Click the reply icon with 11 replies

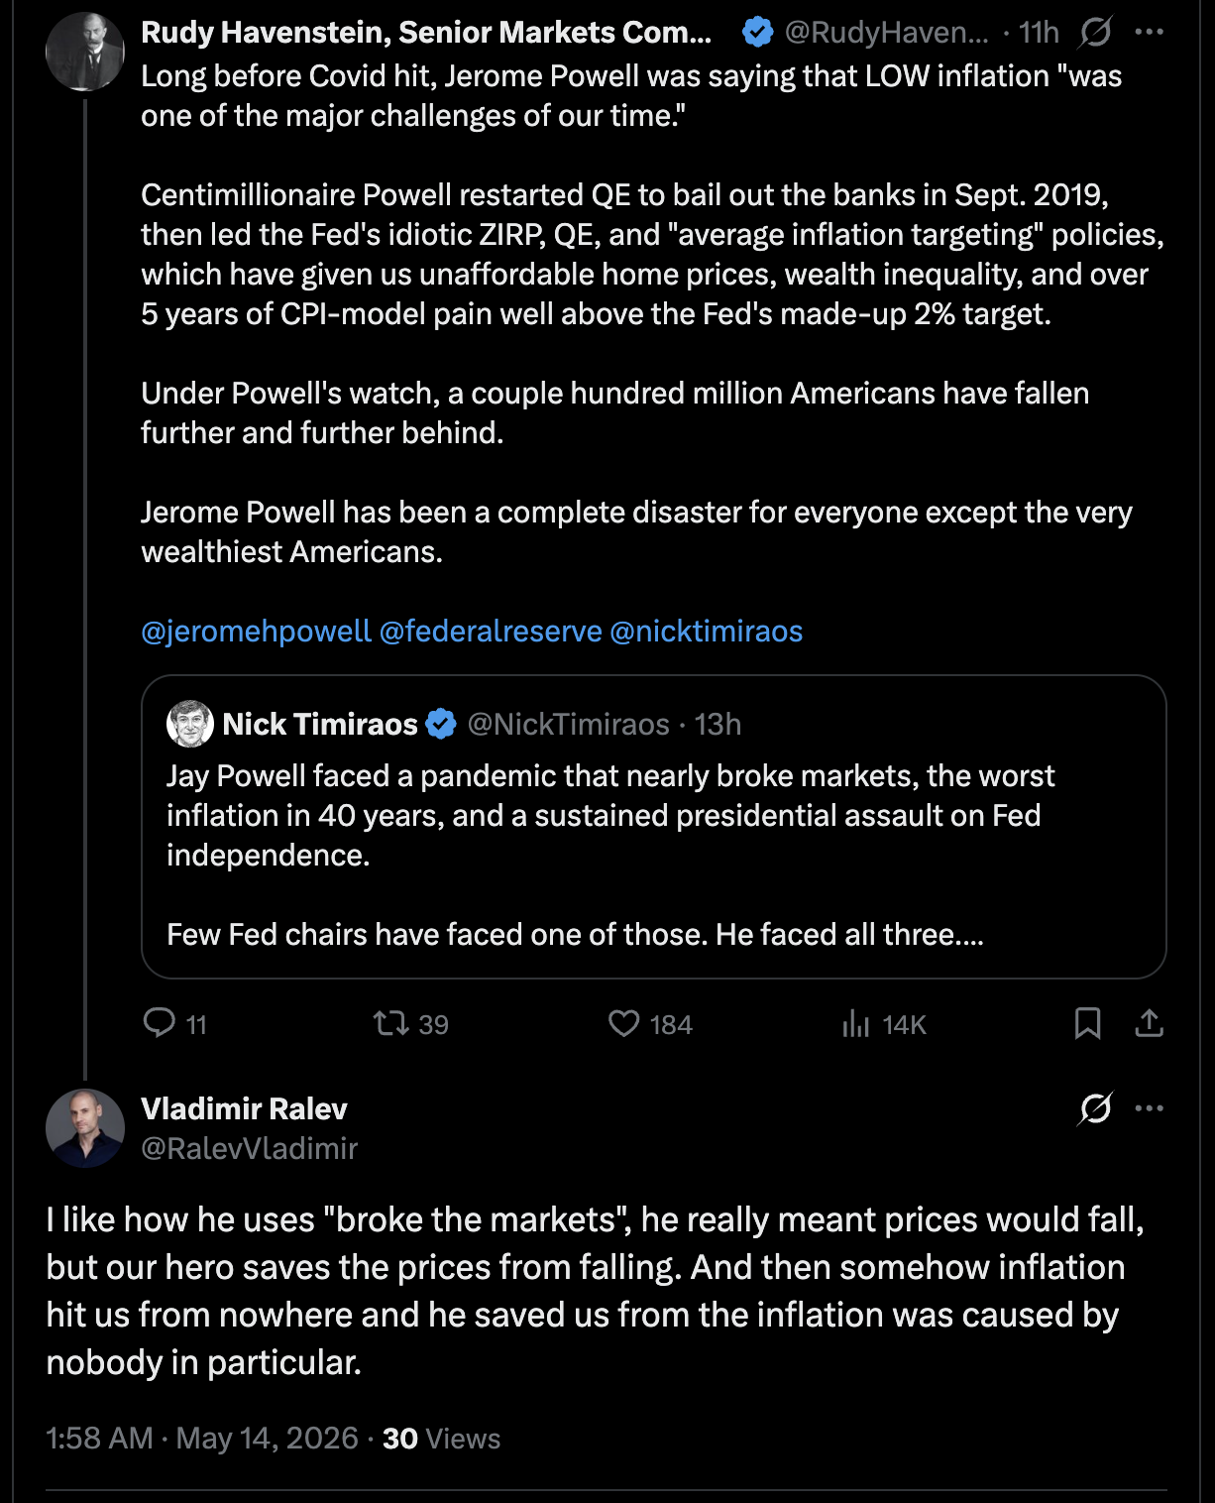point(159,1023)
